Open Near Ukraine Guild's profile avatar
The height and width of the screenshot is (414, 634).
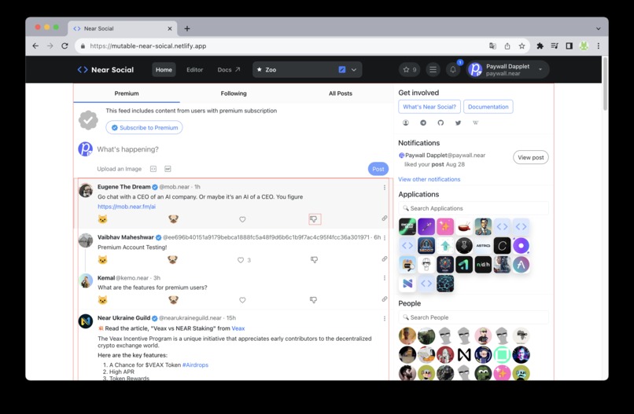pos(85,321)
